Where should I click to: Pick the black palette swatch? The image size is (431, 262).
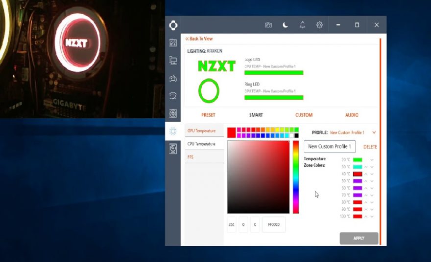tap(296, 135)
